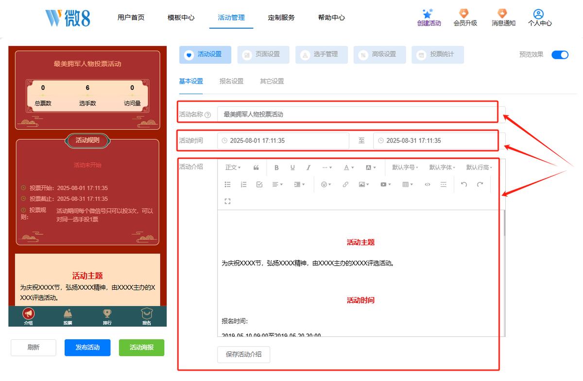
Task: Insert a blockquote in the editor
Action: click(256, 167)
